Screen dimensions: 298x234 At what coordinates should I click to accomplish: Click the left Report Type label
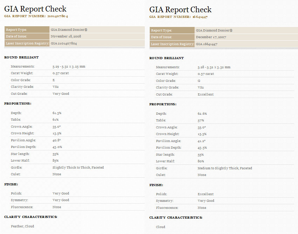click(x=16, y=30)
